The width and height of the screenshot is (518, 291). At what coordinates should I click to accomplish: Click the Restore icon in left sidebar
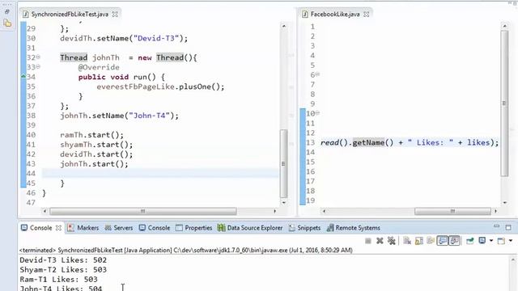[x=7, y=12]
